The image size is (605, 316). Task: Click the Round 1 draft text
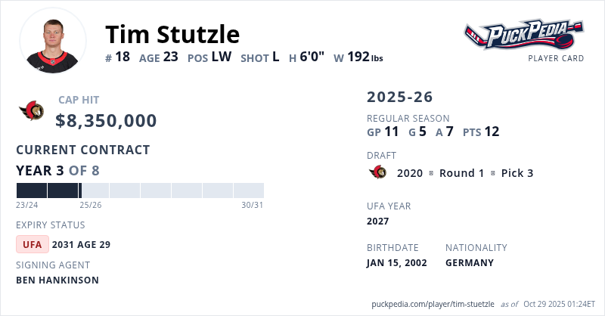[461, 173]
